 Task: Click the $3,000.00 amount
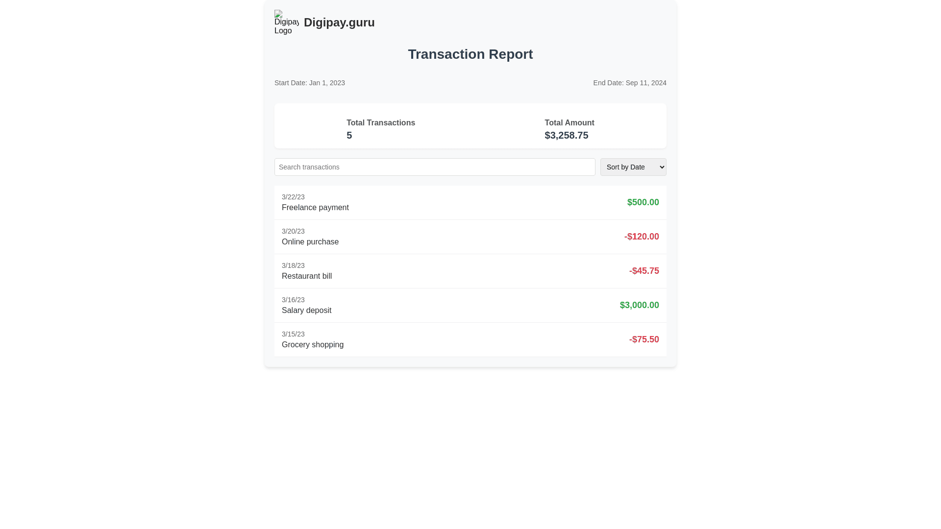click(x=639, y=305)
